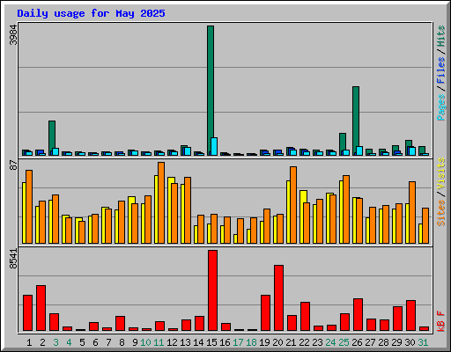The width and height of the screenshot is (451, 352).
Task: Click day 11 label on x-axis
Action: (159, 342)
